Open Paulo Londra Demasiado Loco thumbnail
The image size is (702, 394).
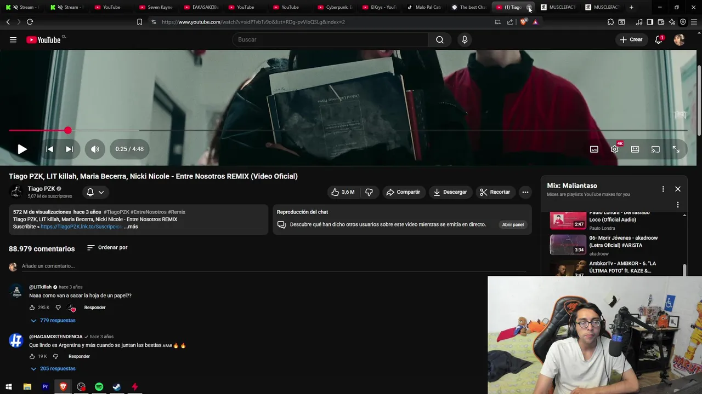568,219
